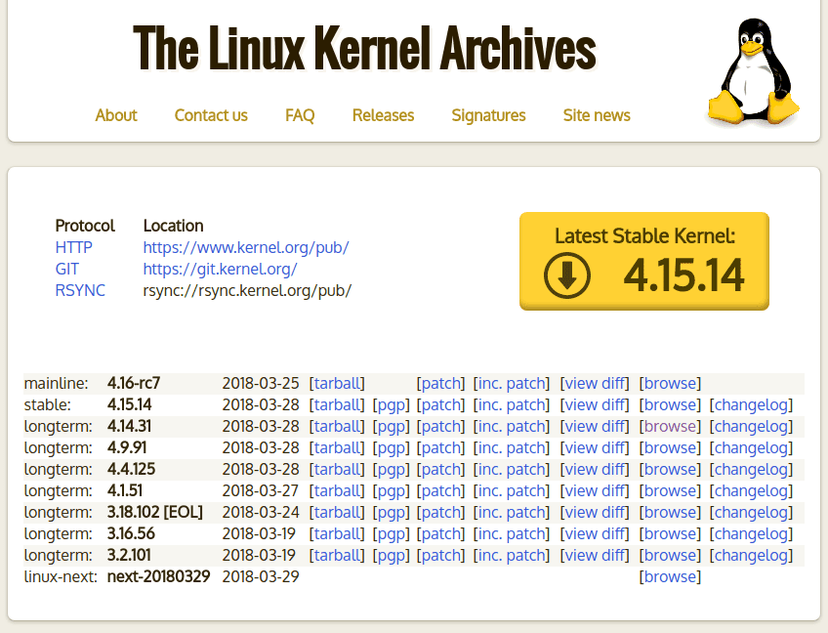Browse the linux-next next-20180329 tree
The height and width of the screenshot is (633, 828).
click(670, 576)
